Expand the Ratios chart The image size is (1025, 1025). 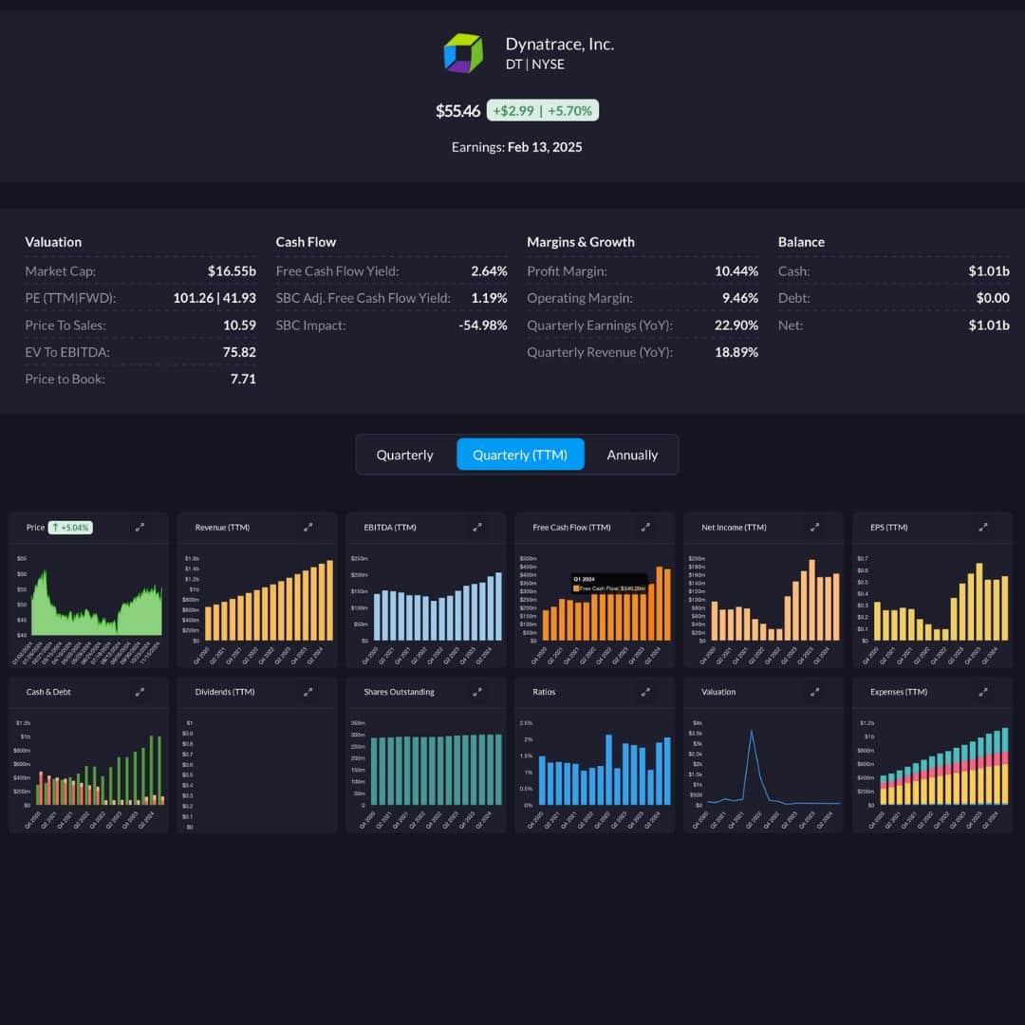(645, 692)
